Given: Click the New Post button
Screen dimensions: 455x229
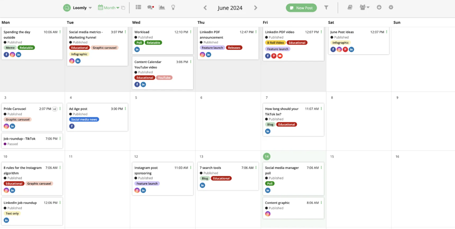Looking at the screenshot, I should tap(301, 8).
